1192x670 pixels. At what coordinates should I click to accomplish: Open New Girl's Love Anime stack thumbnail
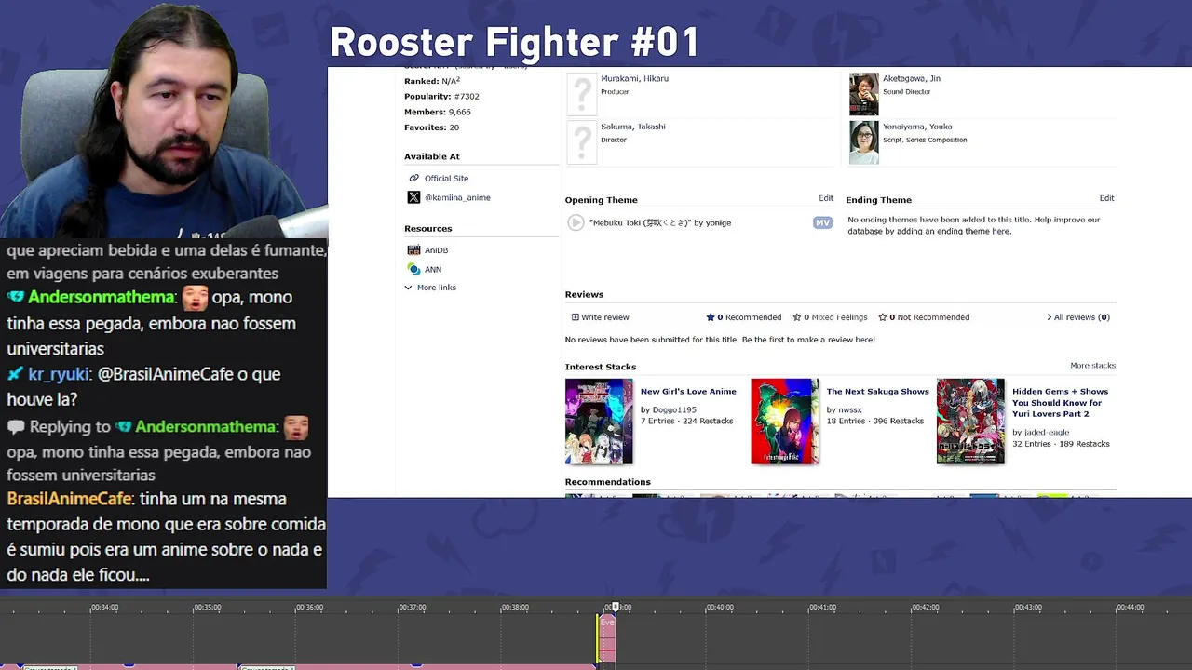pyautogui.click(x=599, y=422)
